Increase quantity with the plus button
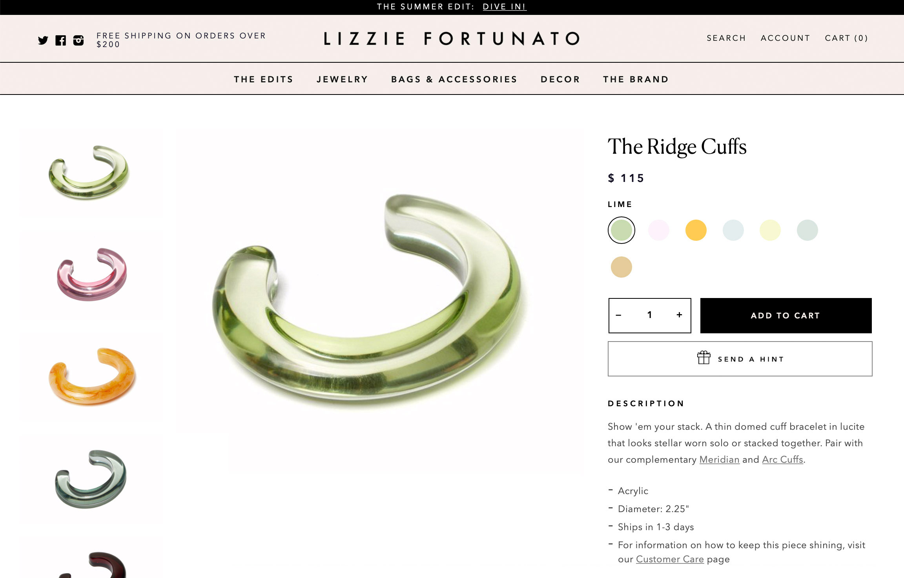The width and height of the screenshot is (904, 578). click(x=680, y=315)
